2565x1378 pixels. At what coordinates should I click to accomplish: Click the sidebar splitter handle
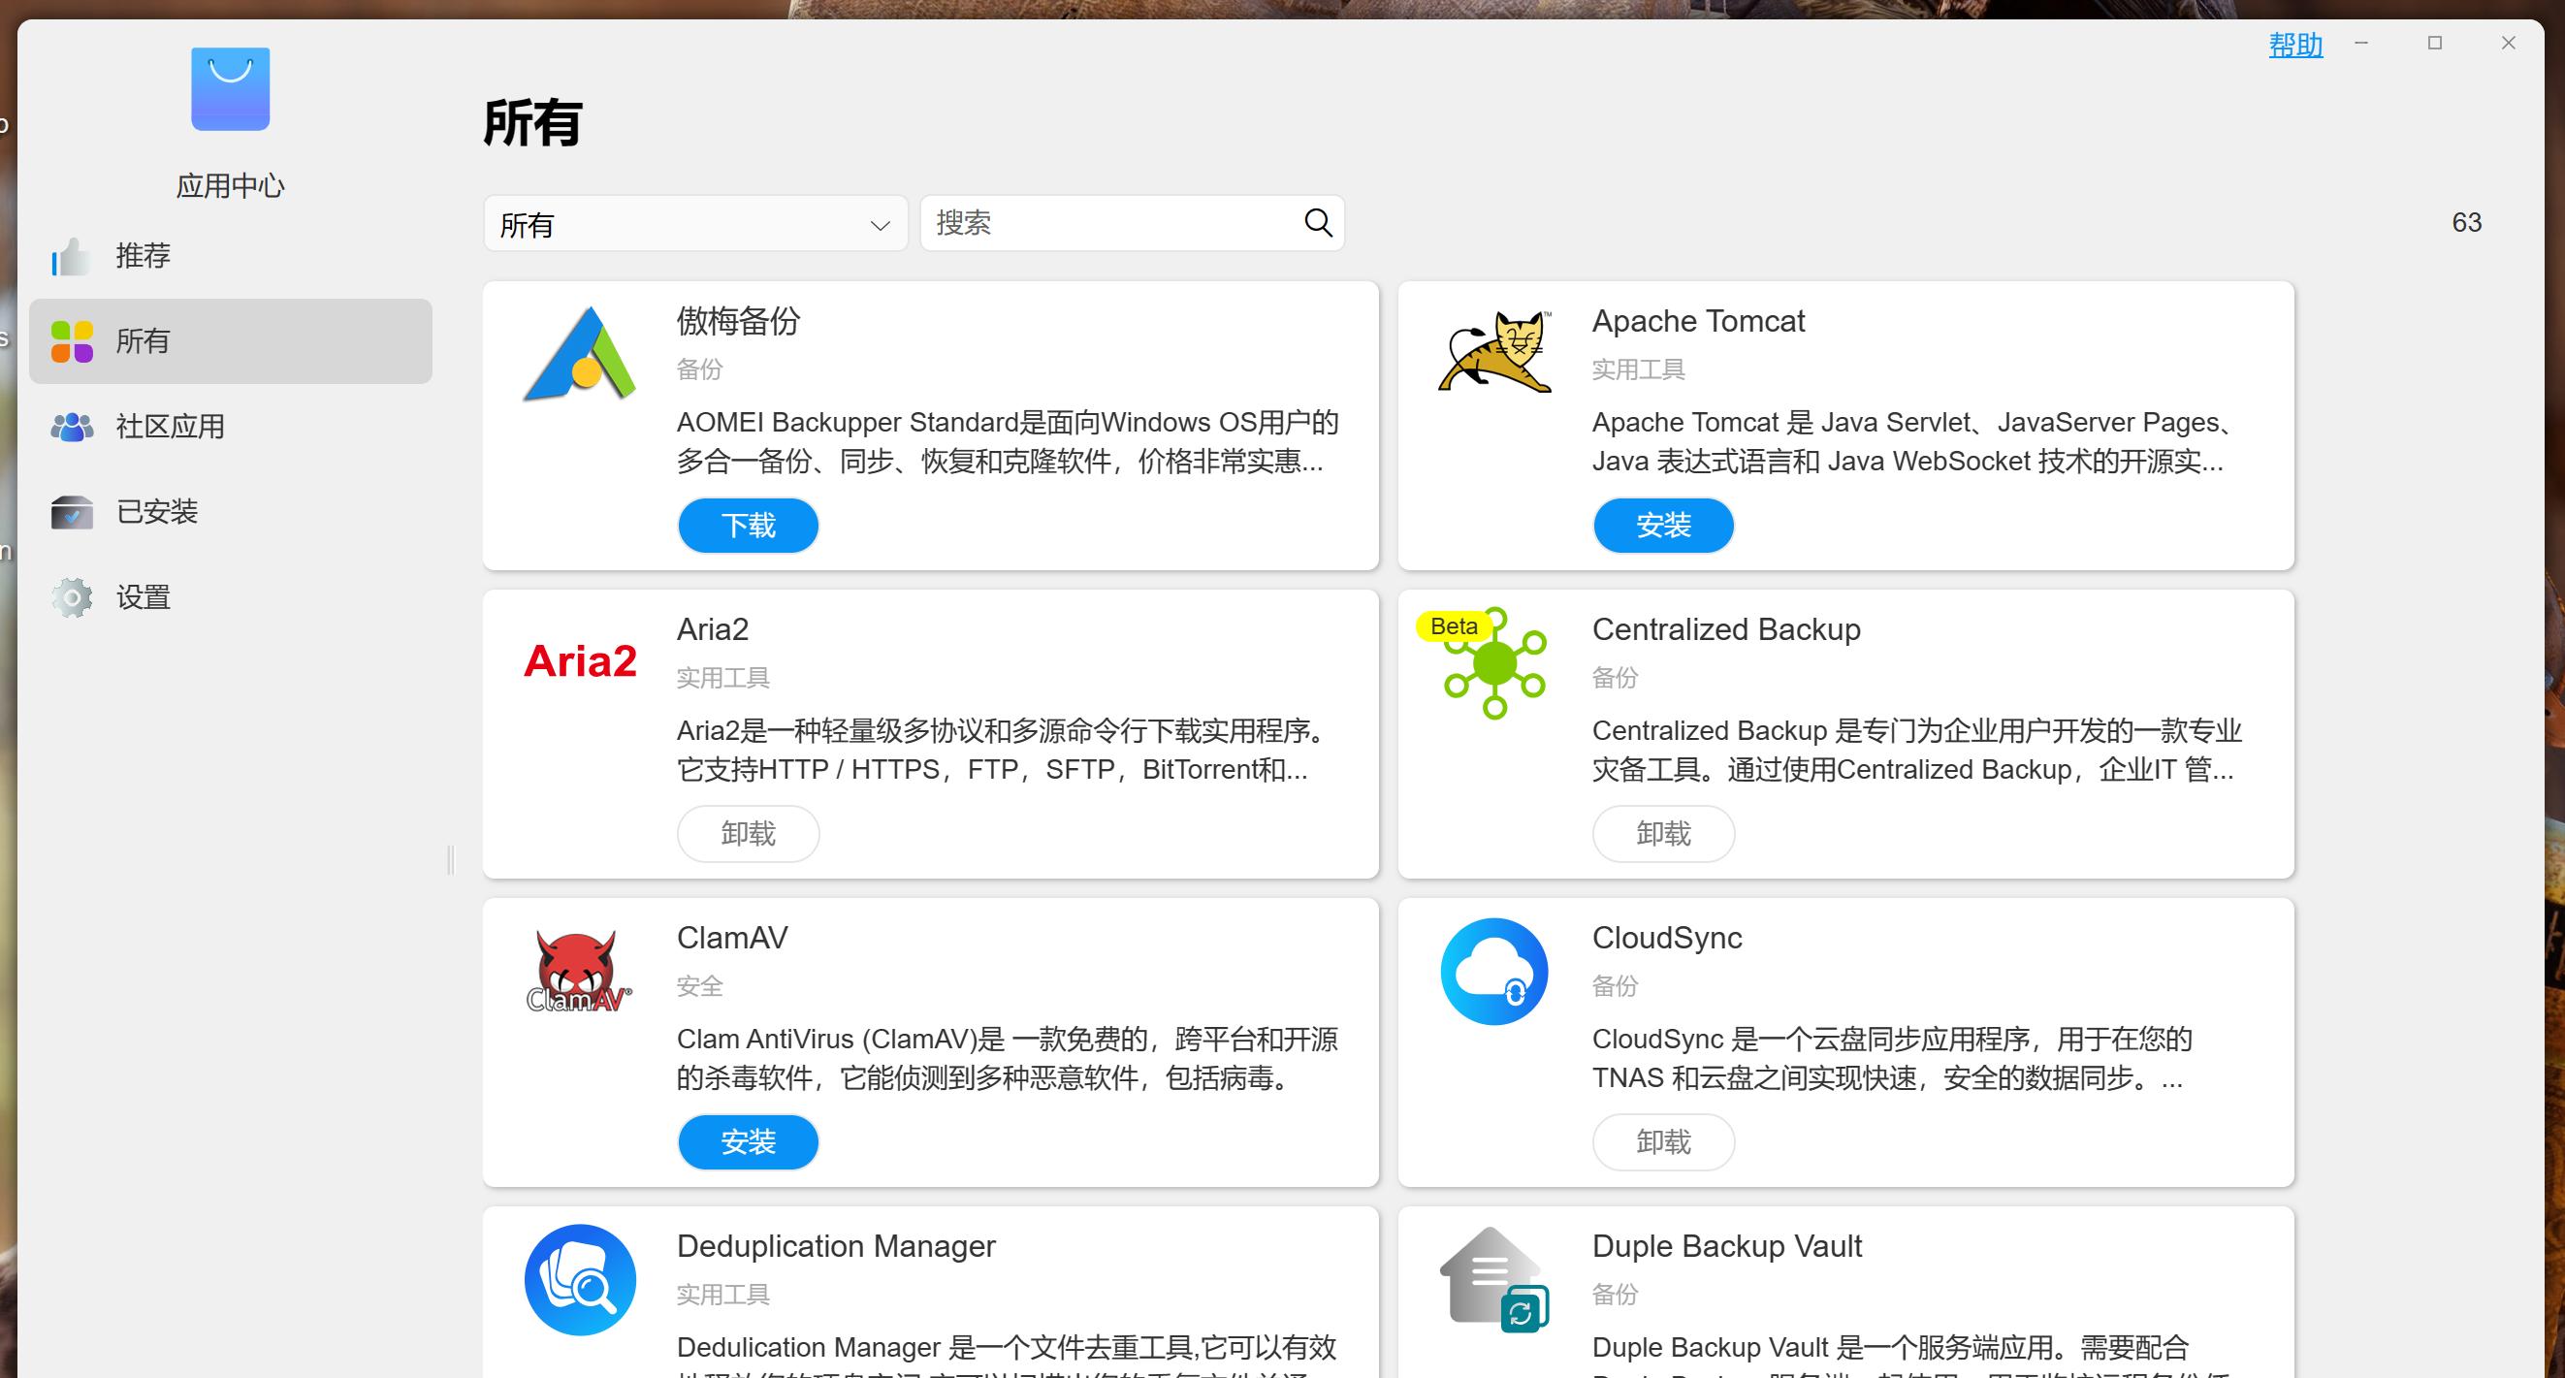coord(451,859)
